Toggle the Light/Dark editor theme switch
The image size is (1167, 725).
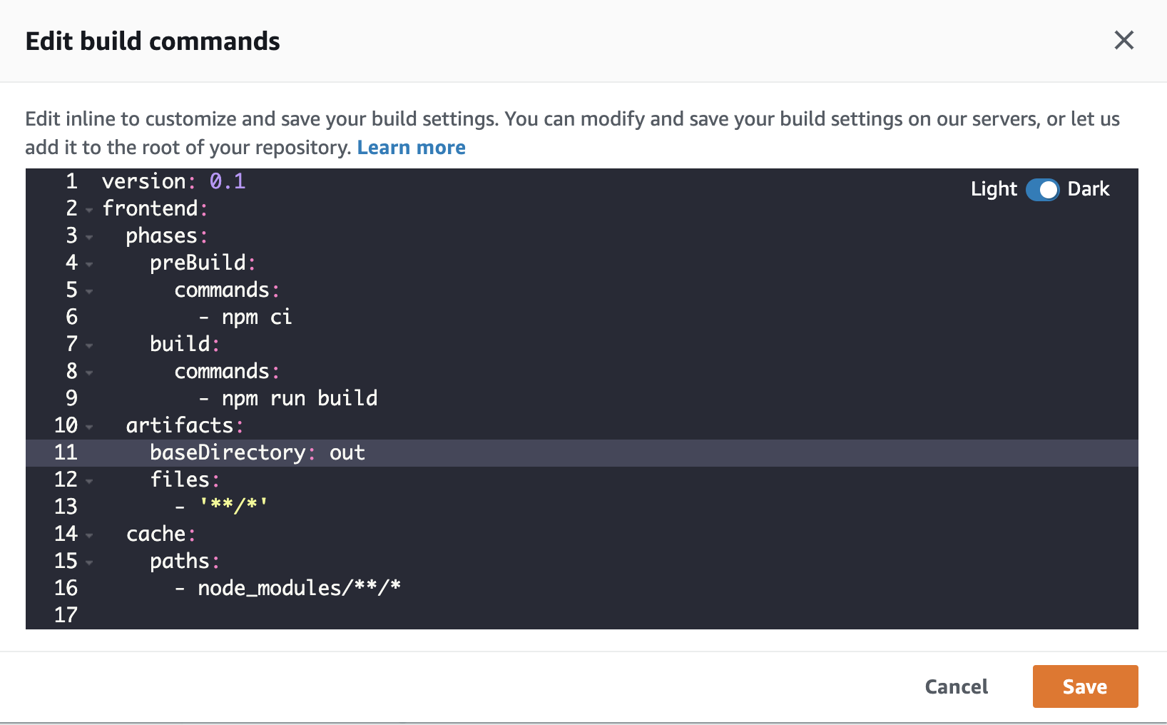(x=1042, y=190)
